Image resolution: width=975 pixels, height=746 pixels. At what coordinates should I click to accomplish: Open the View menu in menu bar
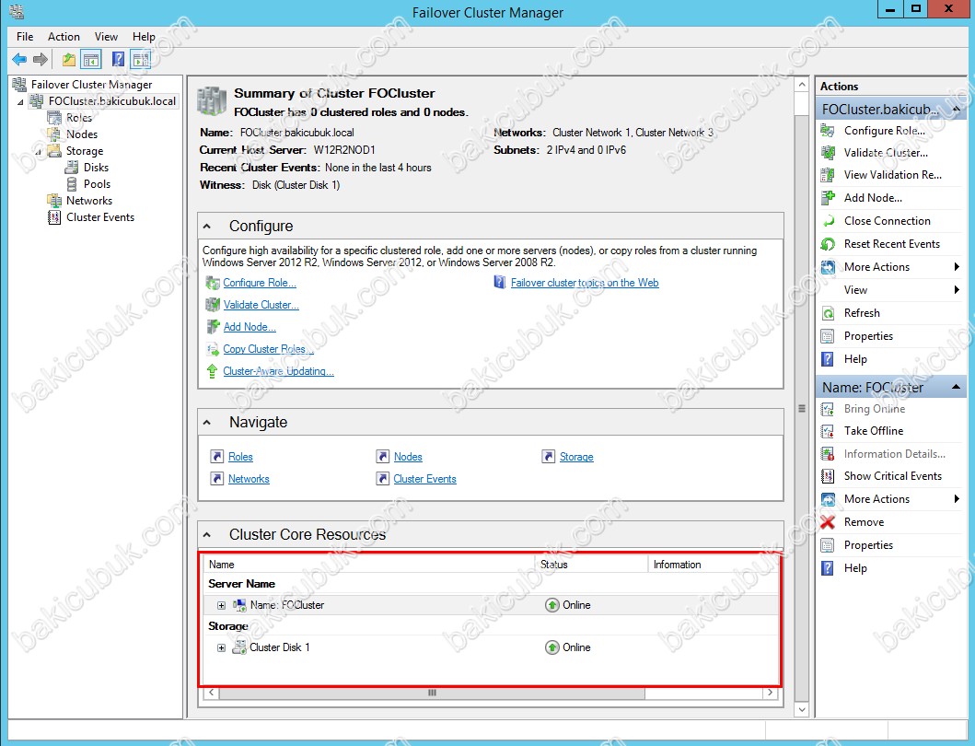point(106,37)
